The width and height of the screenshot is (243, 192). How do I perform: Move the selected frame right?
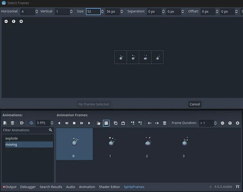click(157, 123)
